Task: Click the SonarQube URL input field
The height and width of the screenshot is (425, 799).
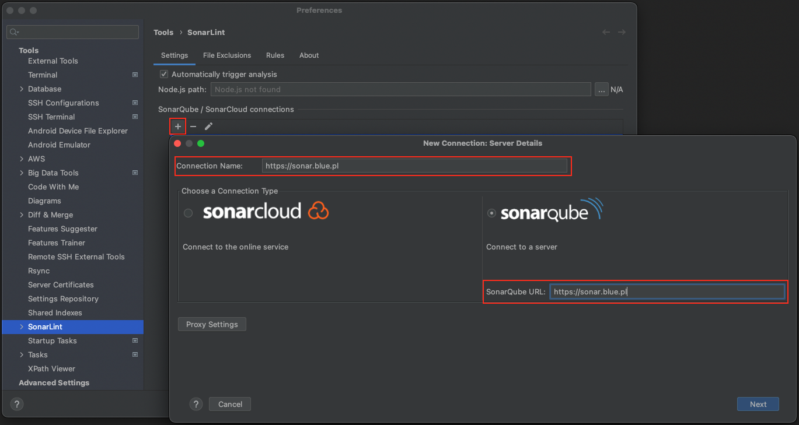Action: 667,291
